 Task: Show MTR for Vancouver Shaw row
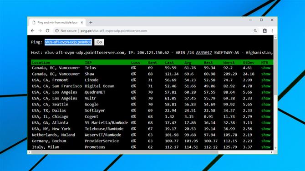266,74
